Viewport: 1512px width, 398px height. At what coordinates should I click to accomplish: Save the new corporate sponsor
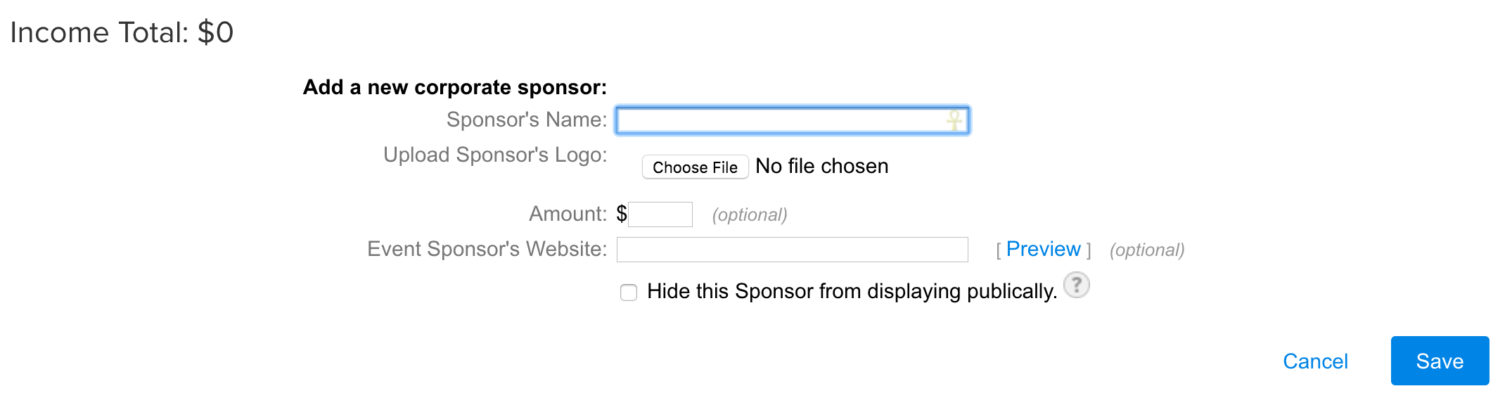click(x=1440, y=361)
